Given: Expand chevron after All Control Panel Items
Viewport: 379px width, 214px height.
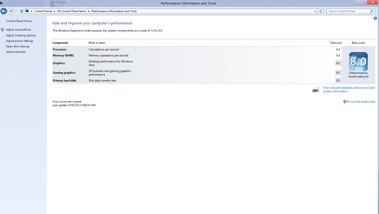Looking at the screenshot, I should click(89, 11).
